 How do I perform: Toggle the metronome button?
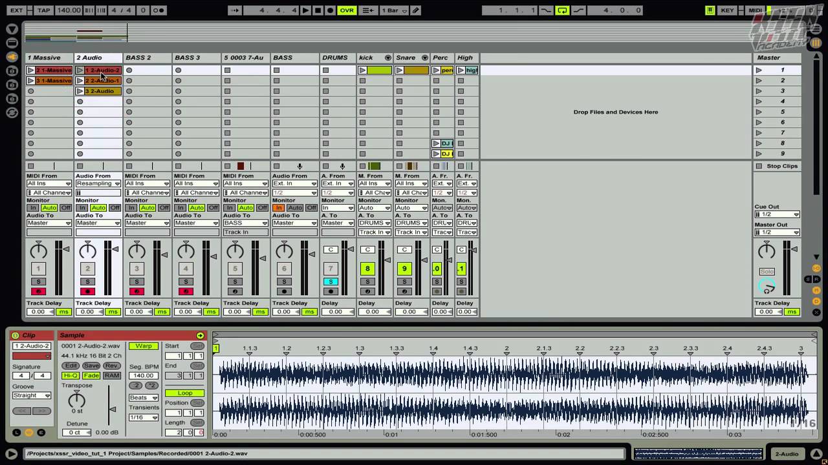click(x=160, y=10)
